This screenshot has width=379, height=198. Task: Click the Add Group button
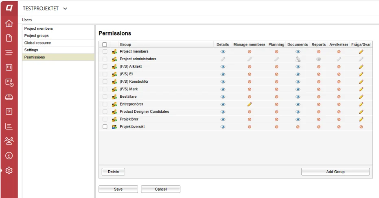(335, 172)
